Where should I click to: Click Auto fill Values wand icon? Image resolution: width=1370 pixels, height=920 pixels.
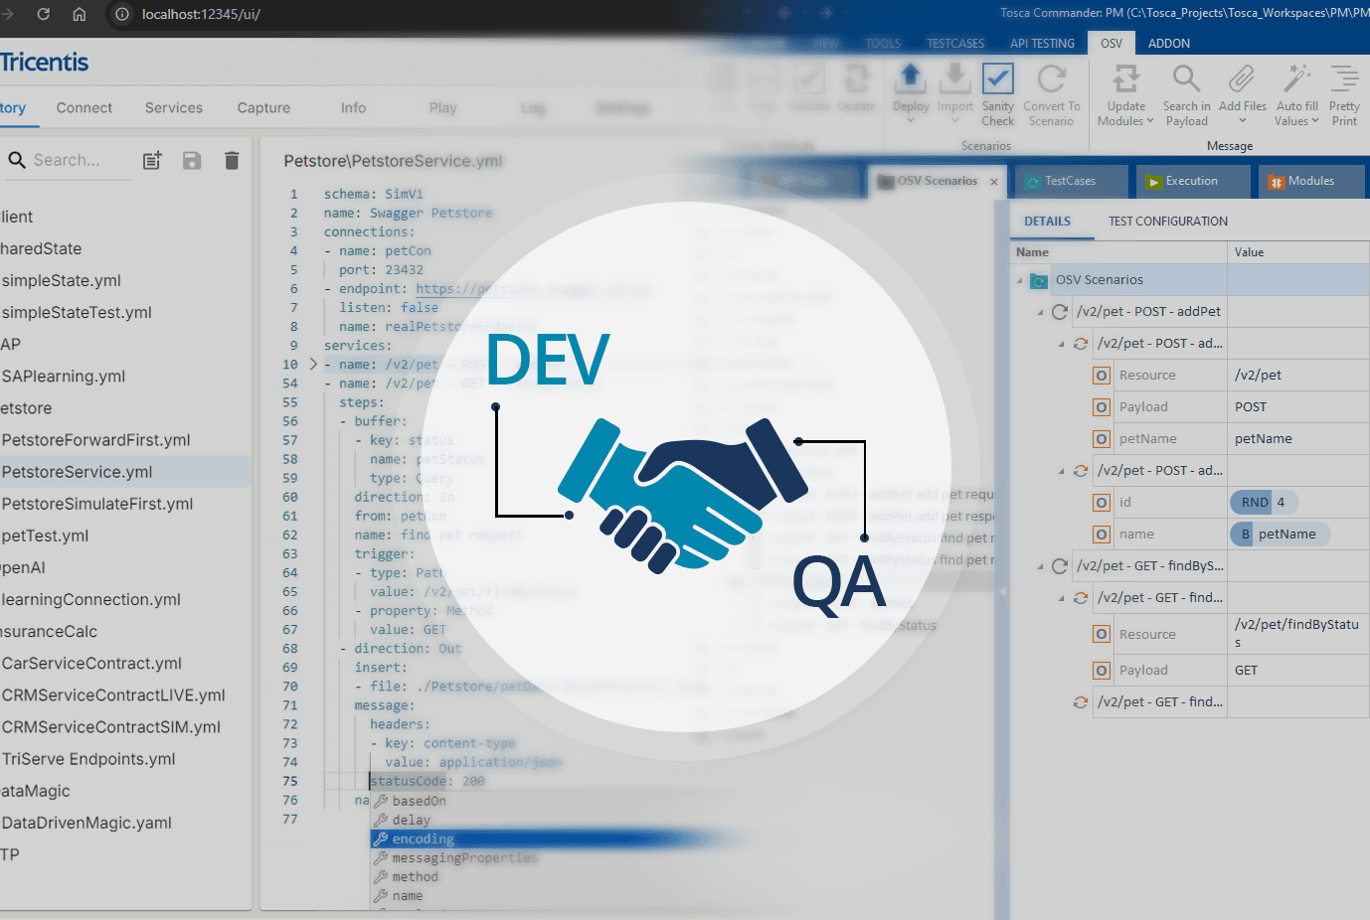point(1296,78)
